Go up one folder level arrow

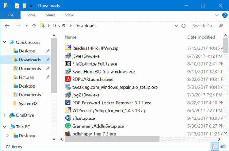34,26
